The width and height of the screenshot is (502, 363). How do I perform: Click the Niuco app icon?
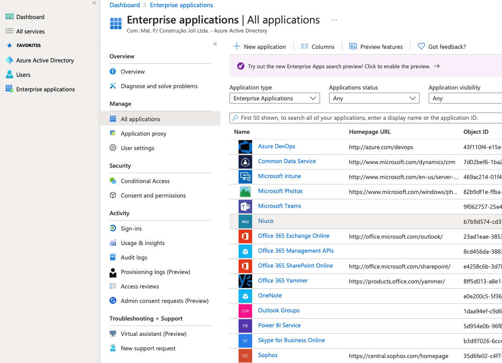pyautogui.click(x=245, y=222)
